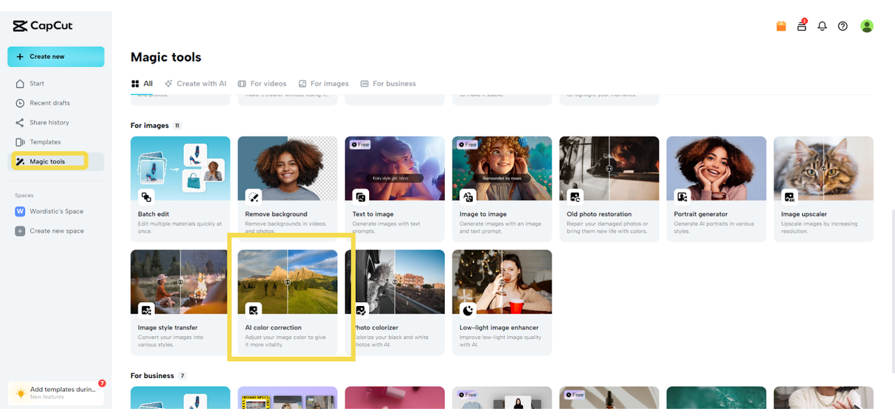895x420 pixels.
Task: Click the For images section heading
Action: coord(150,125)
